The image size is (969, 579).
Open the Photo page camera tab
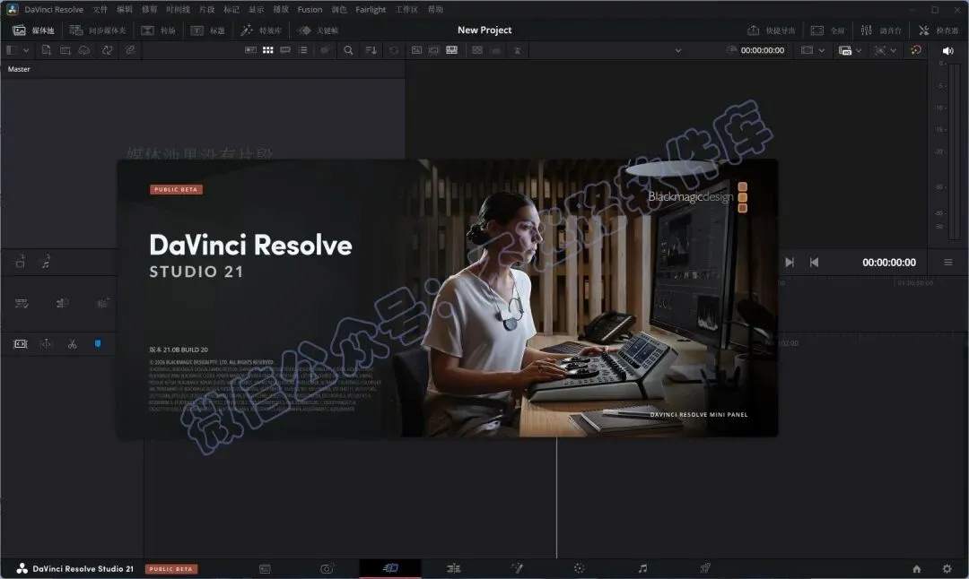click(327, 568)
